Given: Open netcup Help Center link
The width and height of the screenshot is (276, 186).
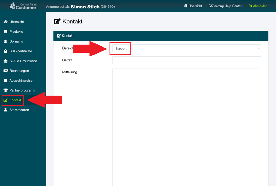Looking at the screenshot, I should (x=226, y=6).
